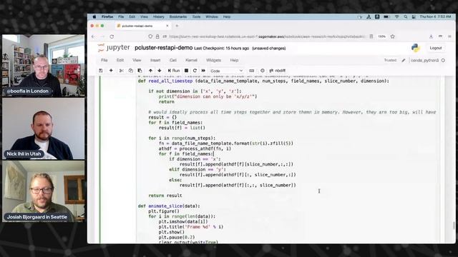The width and height of the screenshot is (458, 257).
Task: Click the site lock icon in address bar
Action: click(157, 36)
